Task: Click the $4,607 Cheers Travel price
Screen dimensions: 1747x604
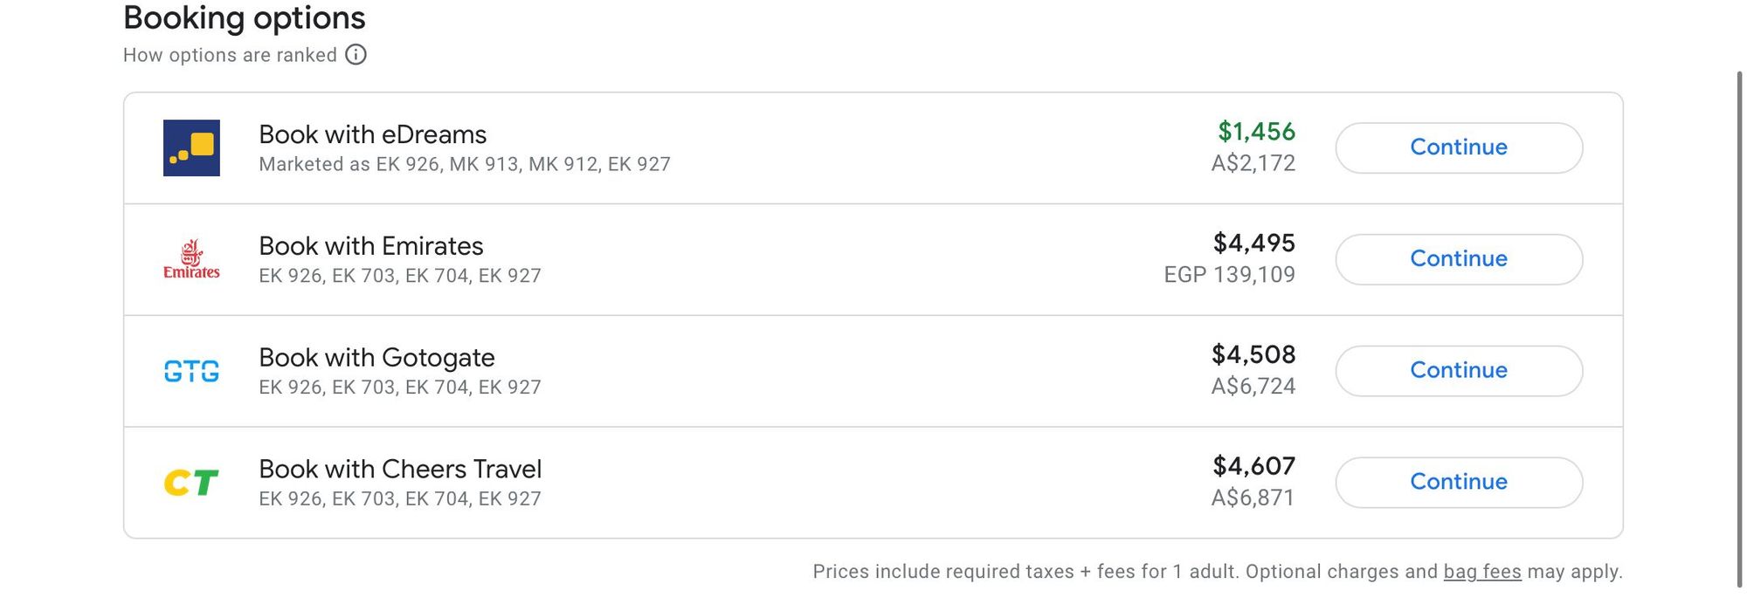Action: tap(1254, 466)
